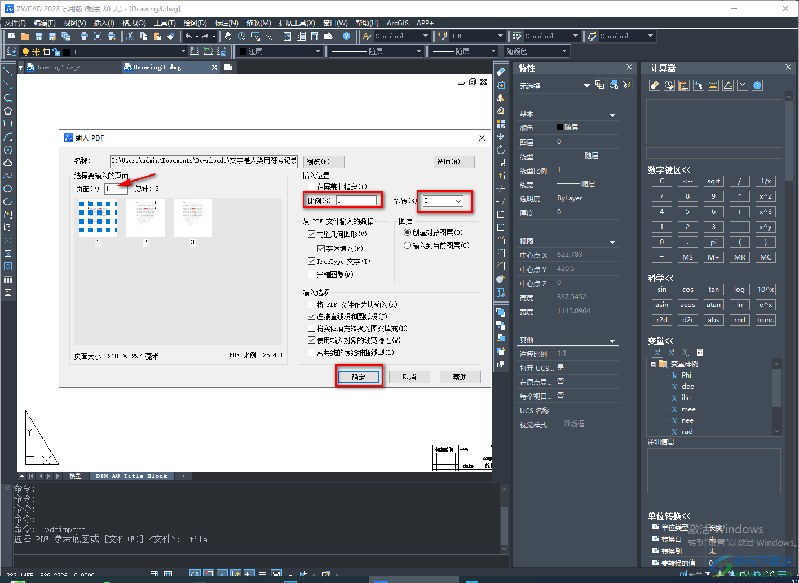Click the Help question mark toolbar icon

coord(346,36)
